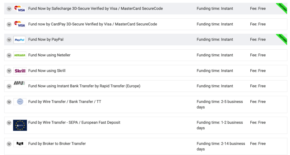Screen dimensions: 290x155
Task: Click the Visa/MasterCard logo in the CardPay row
Action: click(20, 24)
